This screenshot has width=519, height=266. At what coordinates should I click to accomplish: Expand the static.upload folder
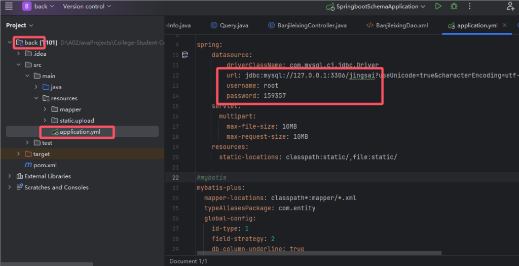coord(45,121)
